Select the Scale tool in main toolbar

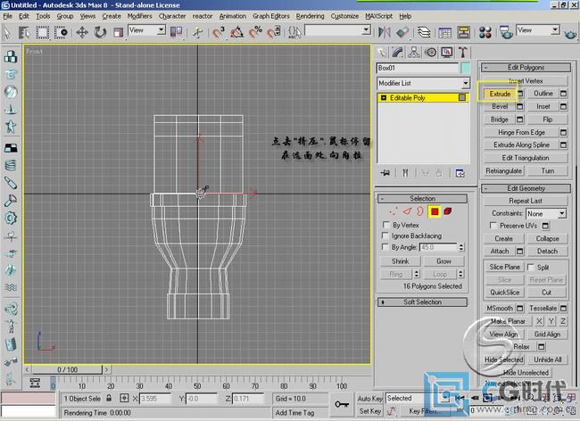tap(118, 32)
